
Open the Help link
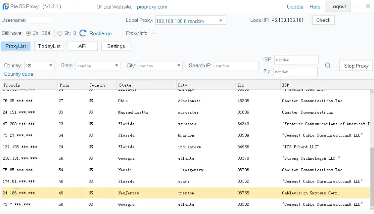[x=315, y=7]
